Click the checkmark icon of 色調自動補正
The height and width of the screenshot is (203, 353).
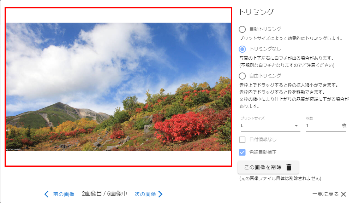(x=242, y=152)
